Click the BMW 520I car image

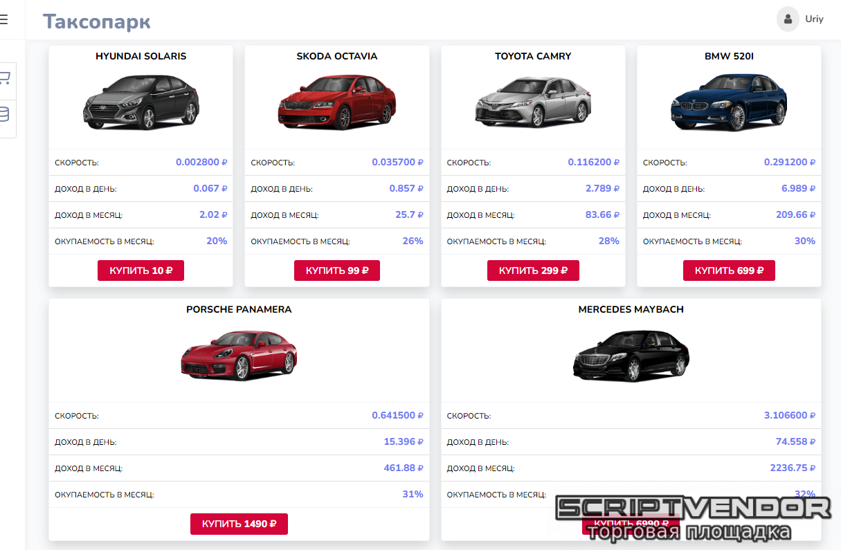(x=729, y=102)
